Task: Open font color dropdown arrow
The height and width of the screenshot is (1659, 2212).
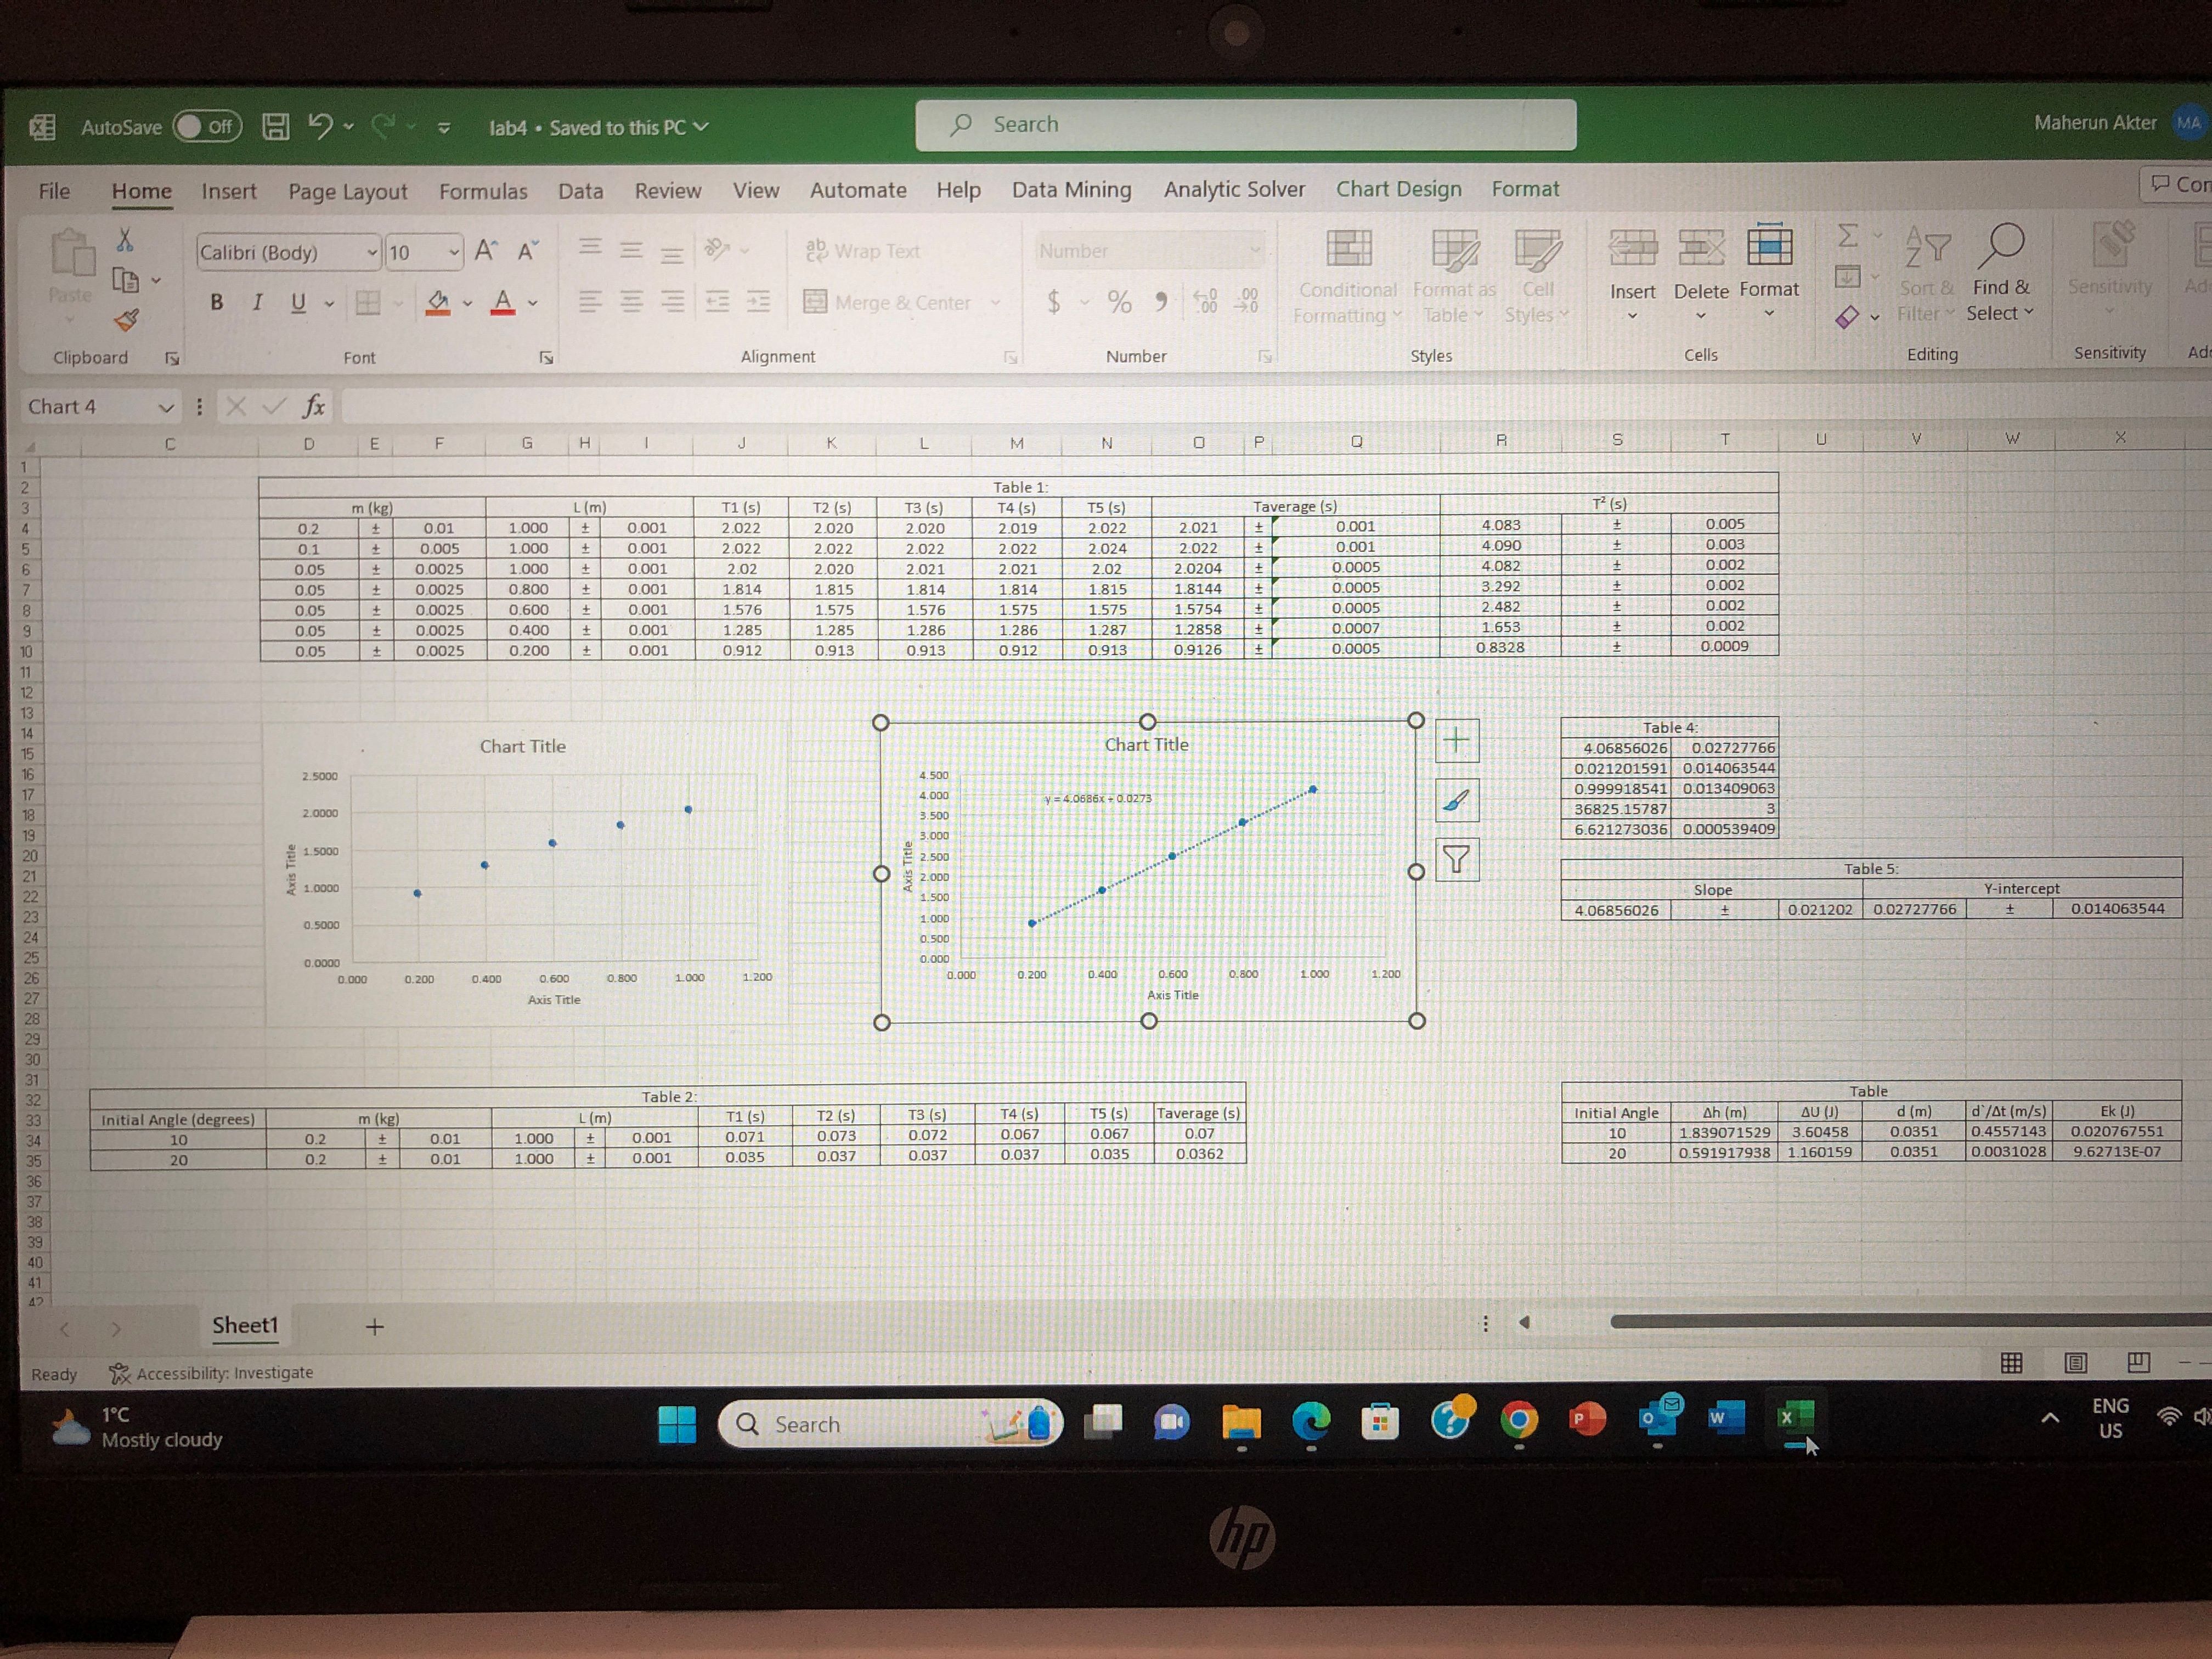Action: 533,303
